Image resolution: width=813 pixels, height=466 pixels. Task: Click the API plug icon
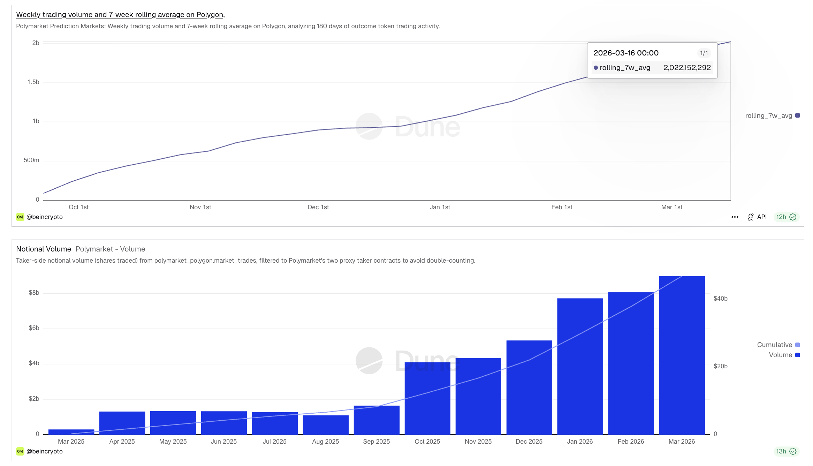[x=751, y=217]
